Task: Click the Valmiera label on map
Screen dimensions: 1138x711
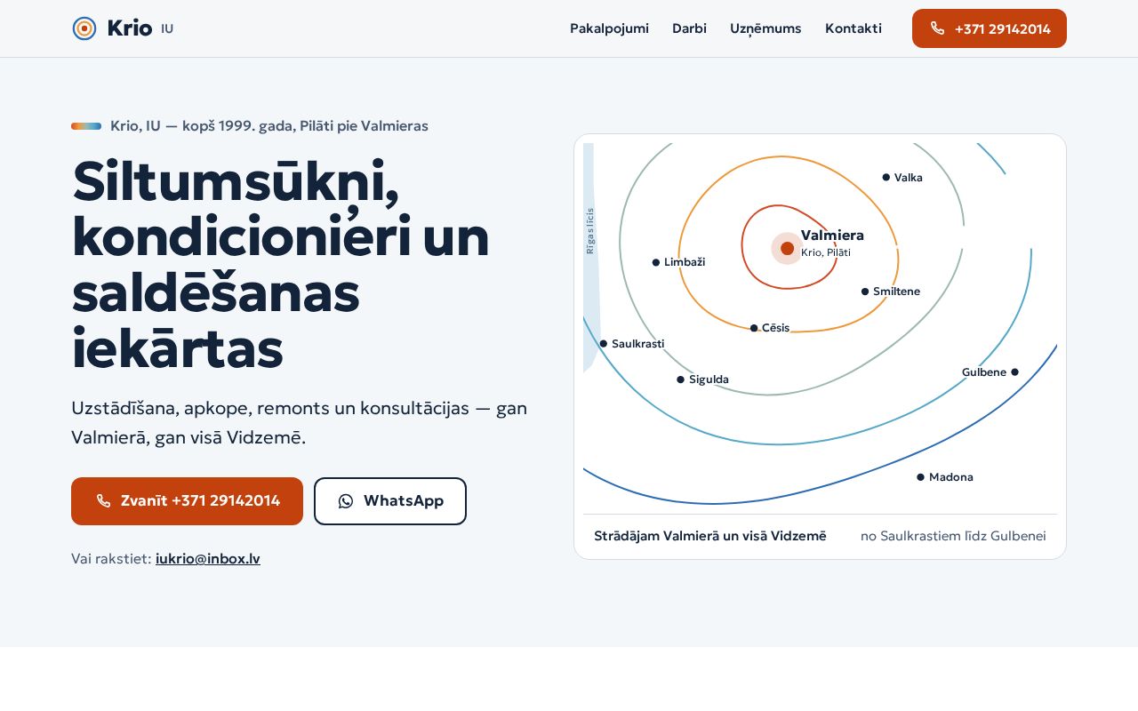Action: (x=832, y=236)
